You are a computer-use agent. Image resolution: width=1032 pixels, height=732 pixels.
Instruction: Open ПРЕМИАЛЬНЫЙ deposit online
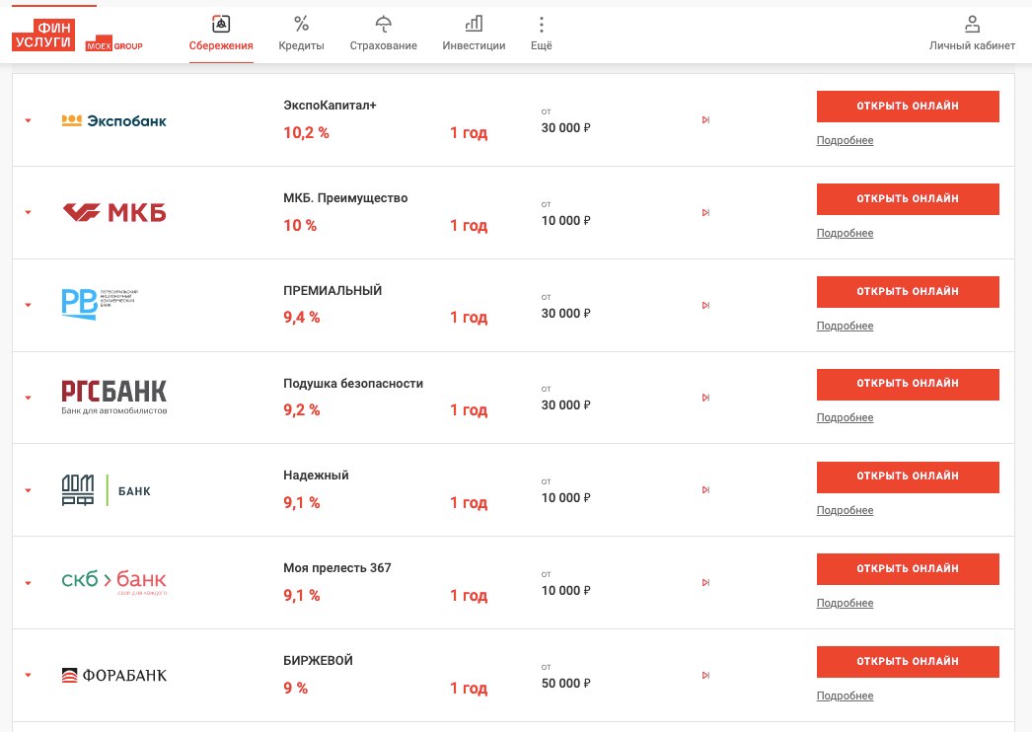pyautogui.click(x=908, y=292)
